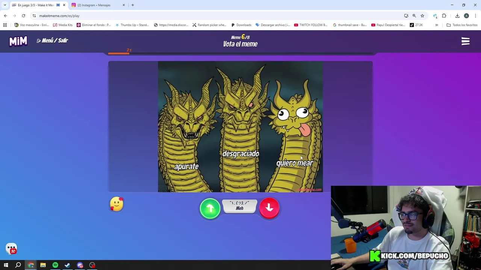The image size is (481, 270).
Task: Open the TWITCH FOLLOW B... bookmark
Action: coord(311,25)
